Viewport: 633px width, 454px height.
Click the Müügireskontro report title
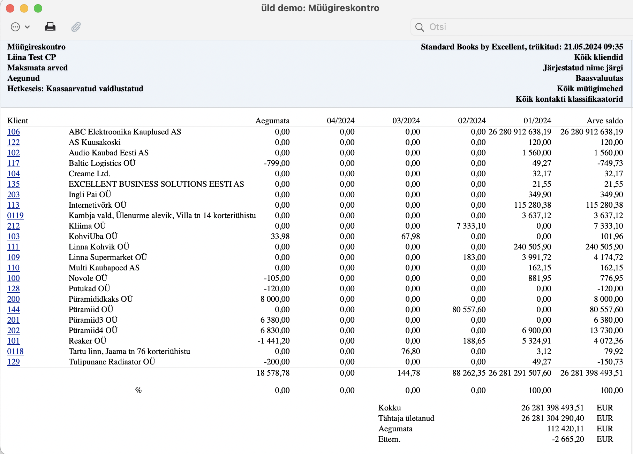click(37, 47)
